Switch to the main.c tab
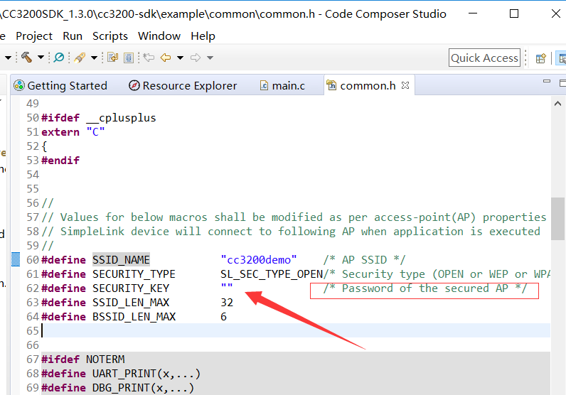This screenshot has height=395, width=566. click(x=282, y=85)
